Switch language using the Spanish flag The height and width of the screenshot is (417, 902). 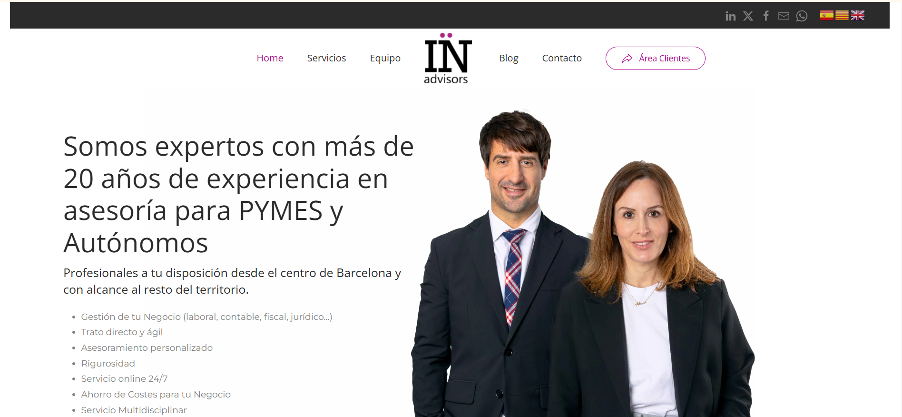pos(827,15)
